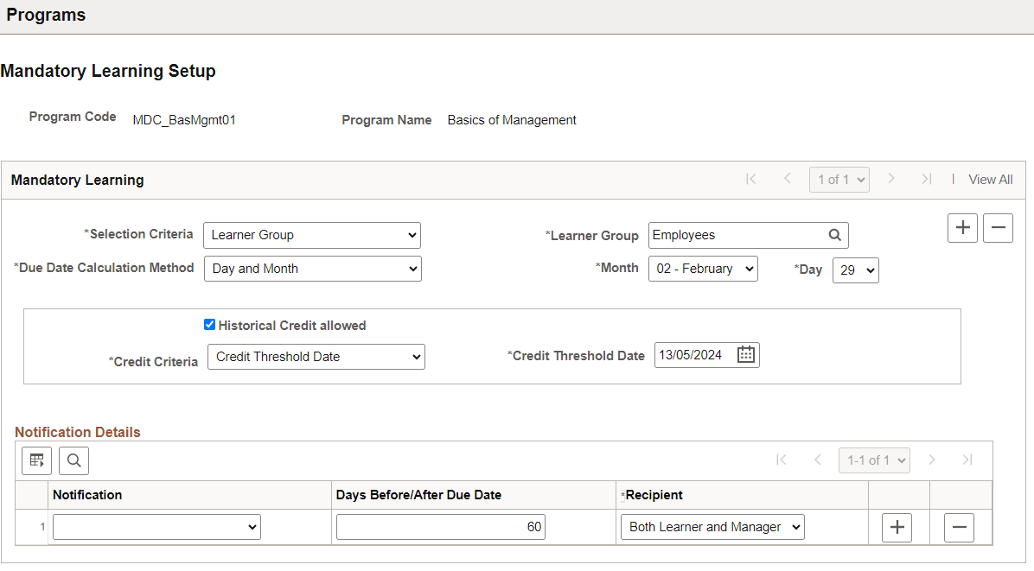Click the View All link
The height and width of the screenshot is (571, 1034).
coord(990,180)
